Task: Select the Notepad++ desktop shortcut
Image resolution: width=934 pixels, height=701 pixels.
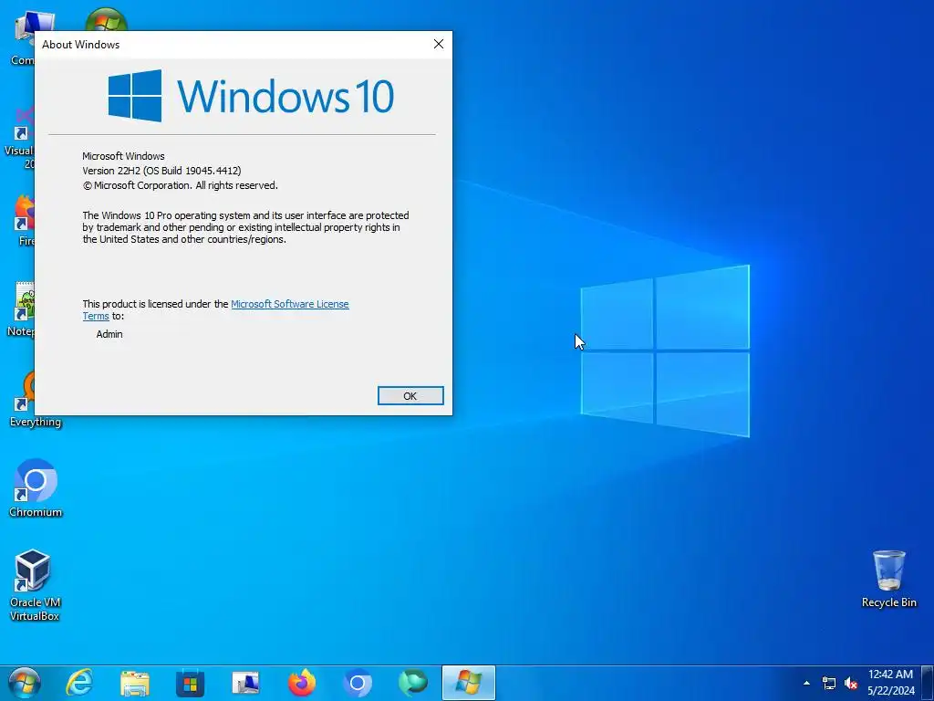Action: tap(22, 309)
